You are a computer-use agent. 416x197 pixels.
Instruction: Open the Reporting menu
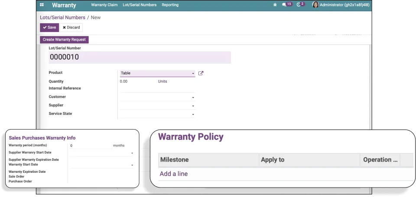pyautogui.click(x=170, y=5)
